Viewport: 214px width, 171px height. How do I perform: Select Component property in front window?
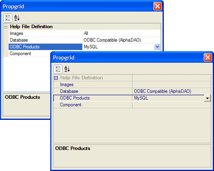click(x=93, y=105)
